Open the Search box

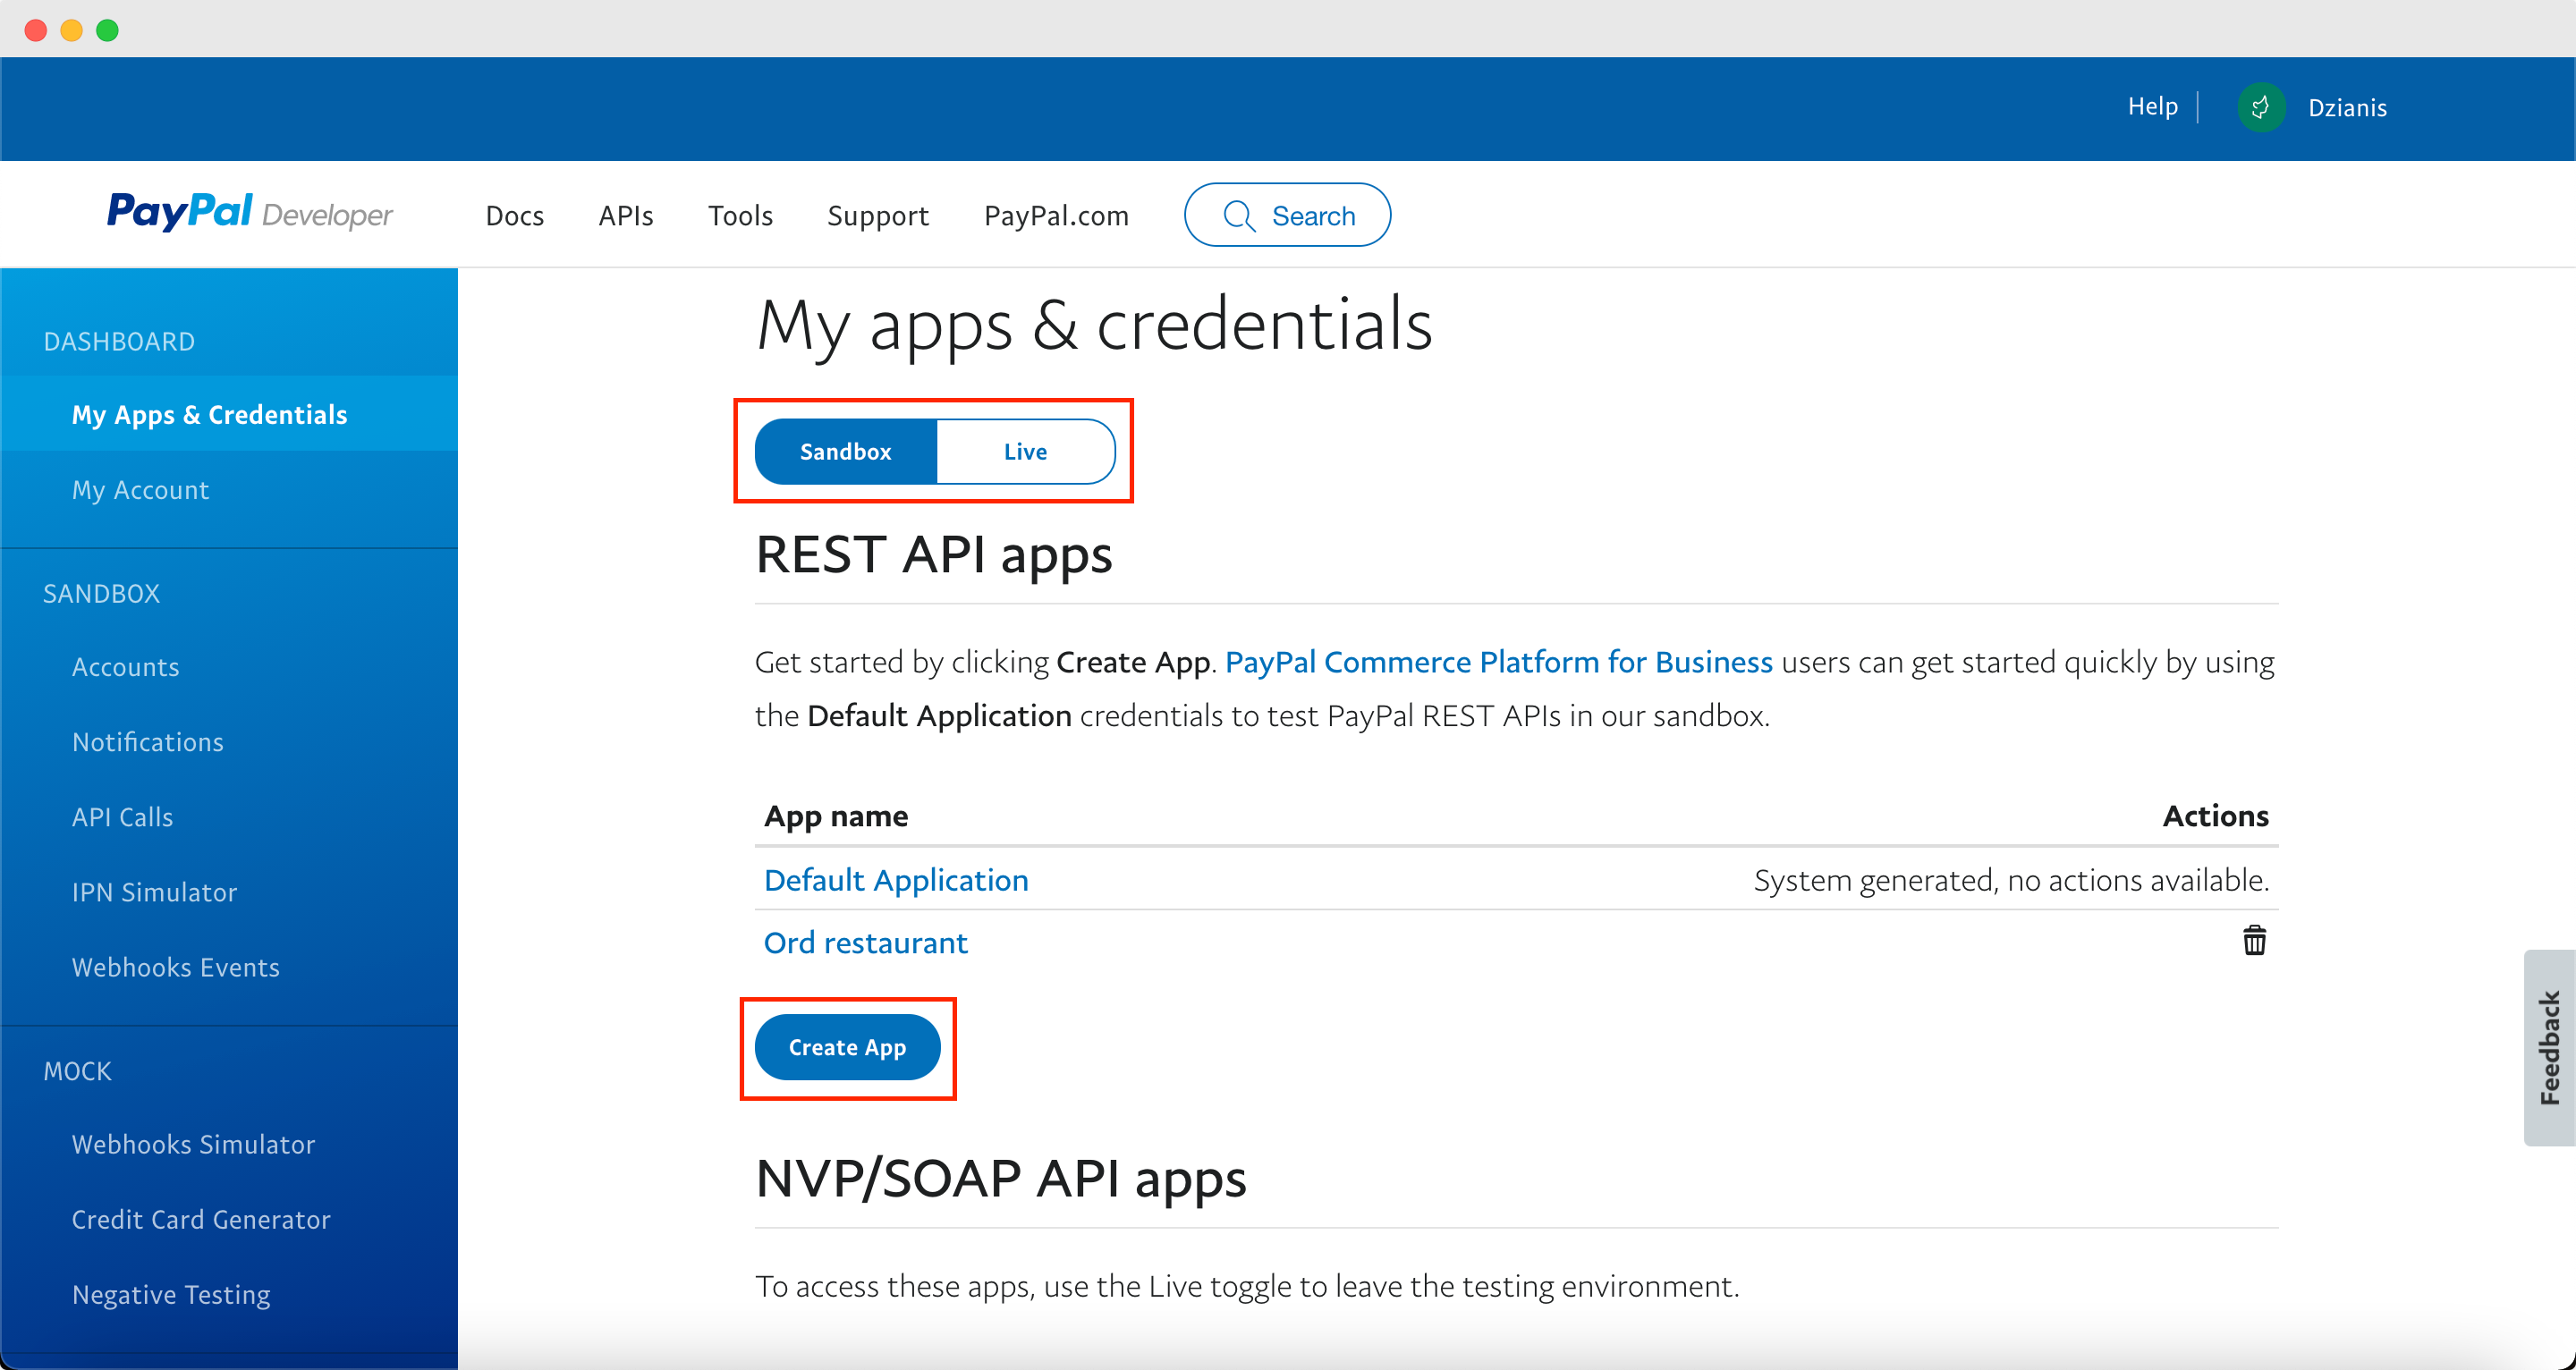tap(1287, 215)
